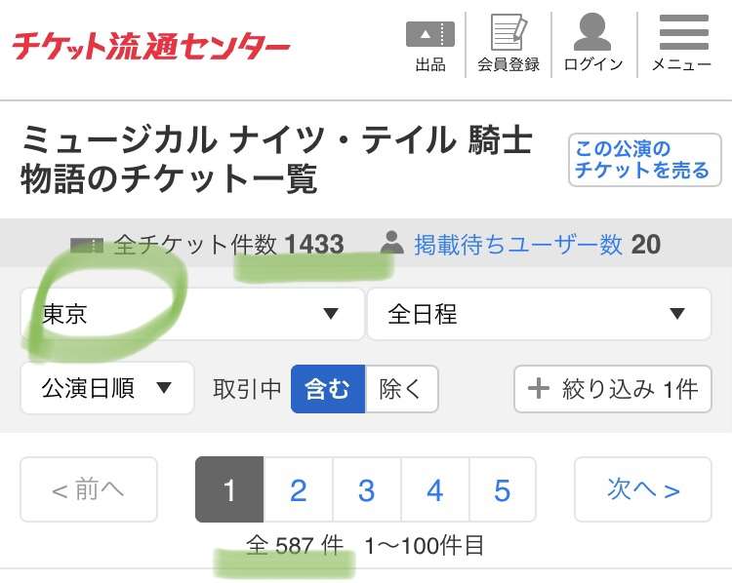Open the 会員登録 registration icon
The width and height of the screenshot is (732, 583).
(x=508, y=32)
